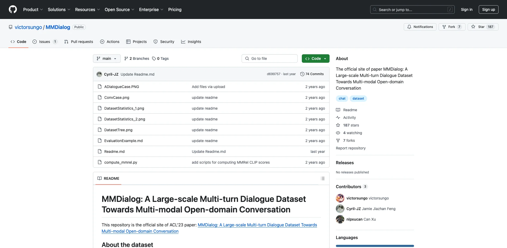Click the Go to file search box
This screenshot has height=248, width=507.
tap(270, 59)
